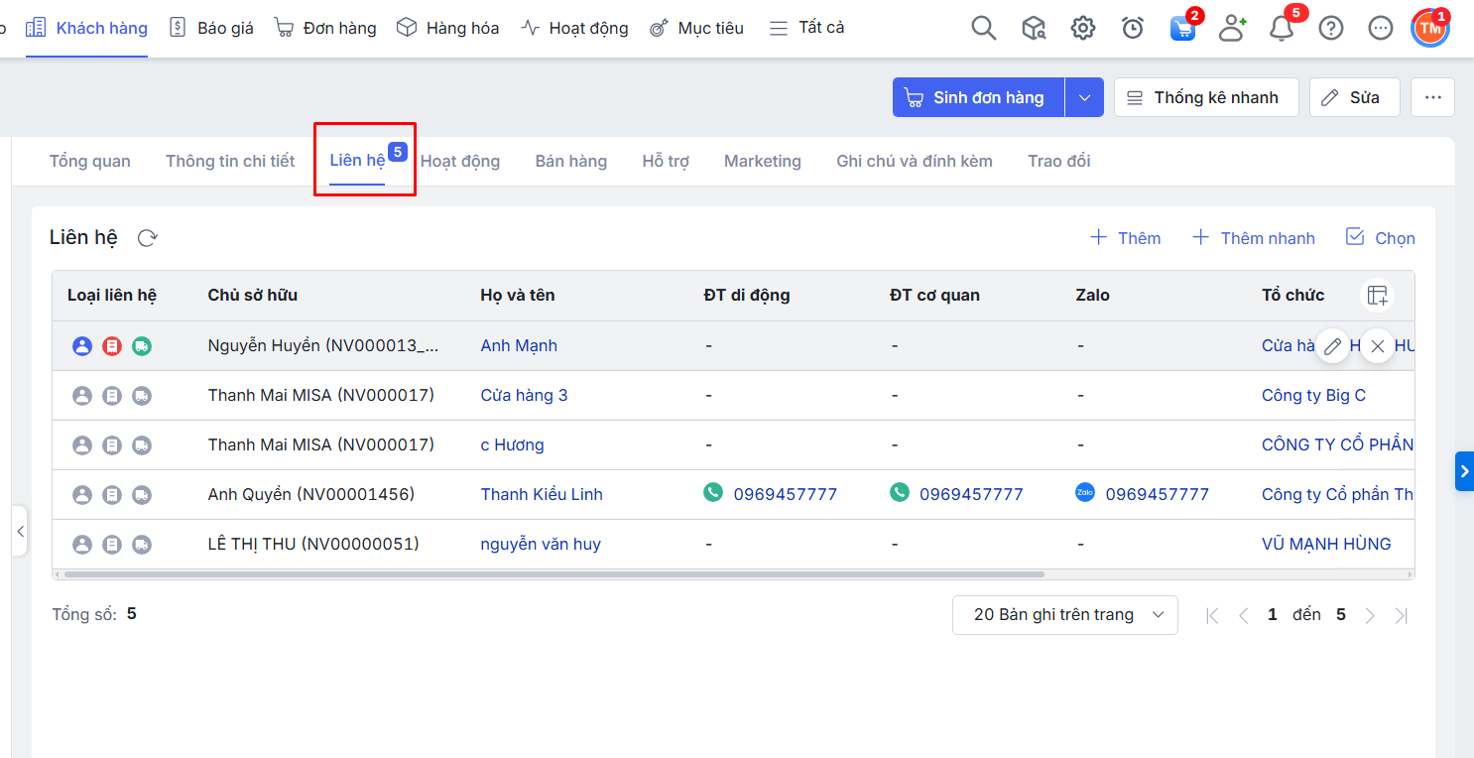
Task: Open the Thanh Kiều Linh contact link
Action: click(x=542, y=494)
